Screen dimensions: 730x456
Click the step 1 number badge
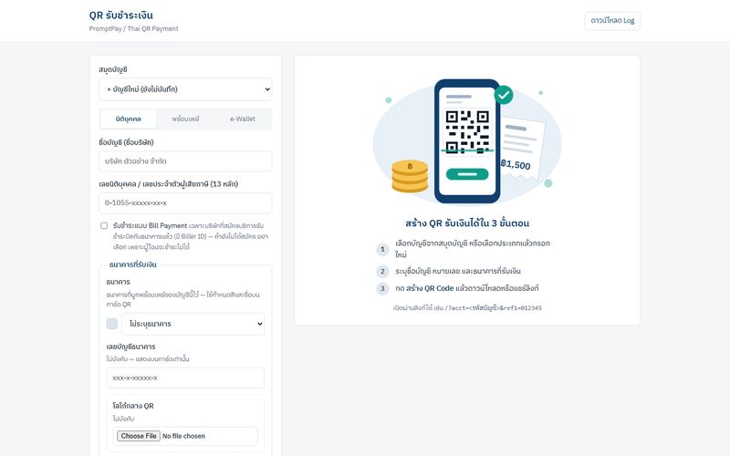pyautogui.click(x=382, y=249)
